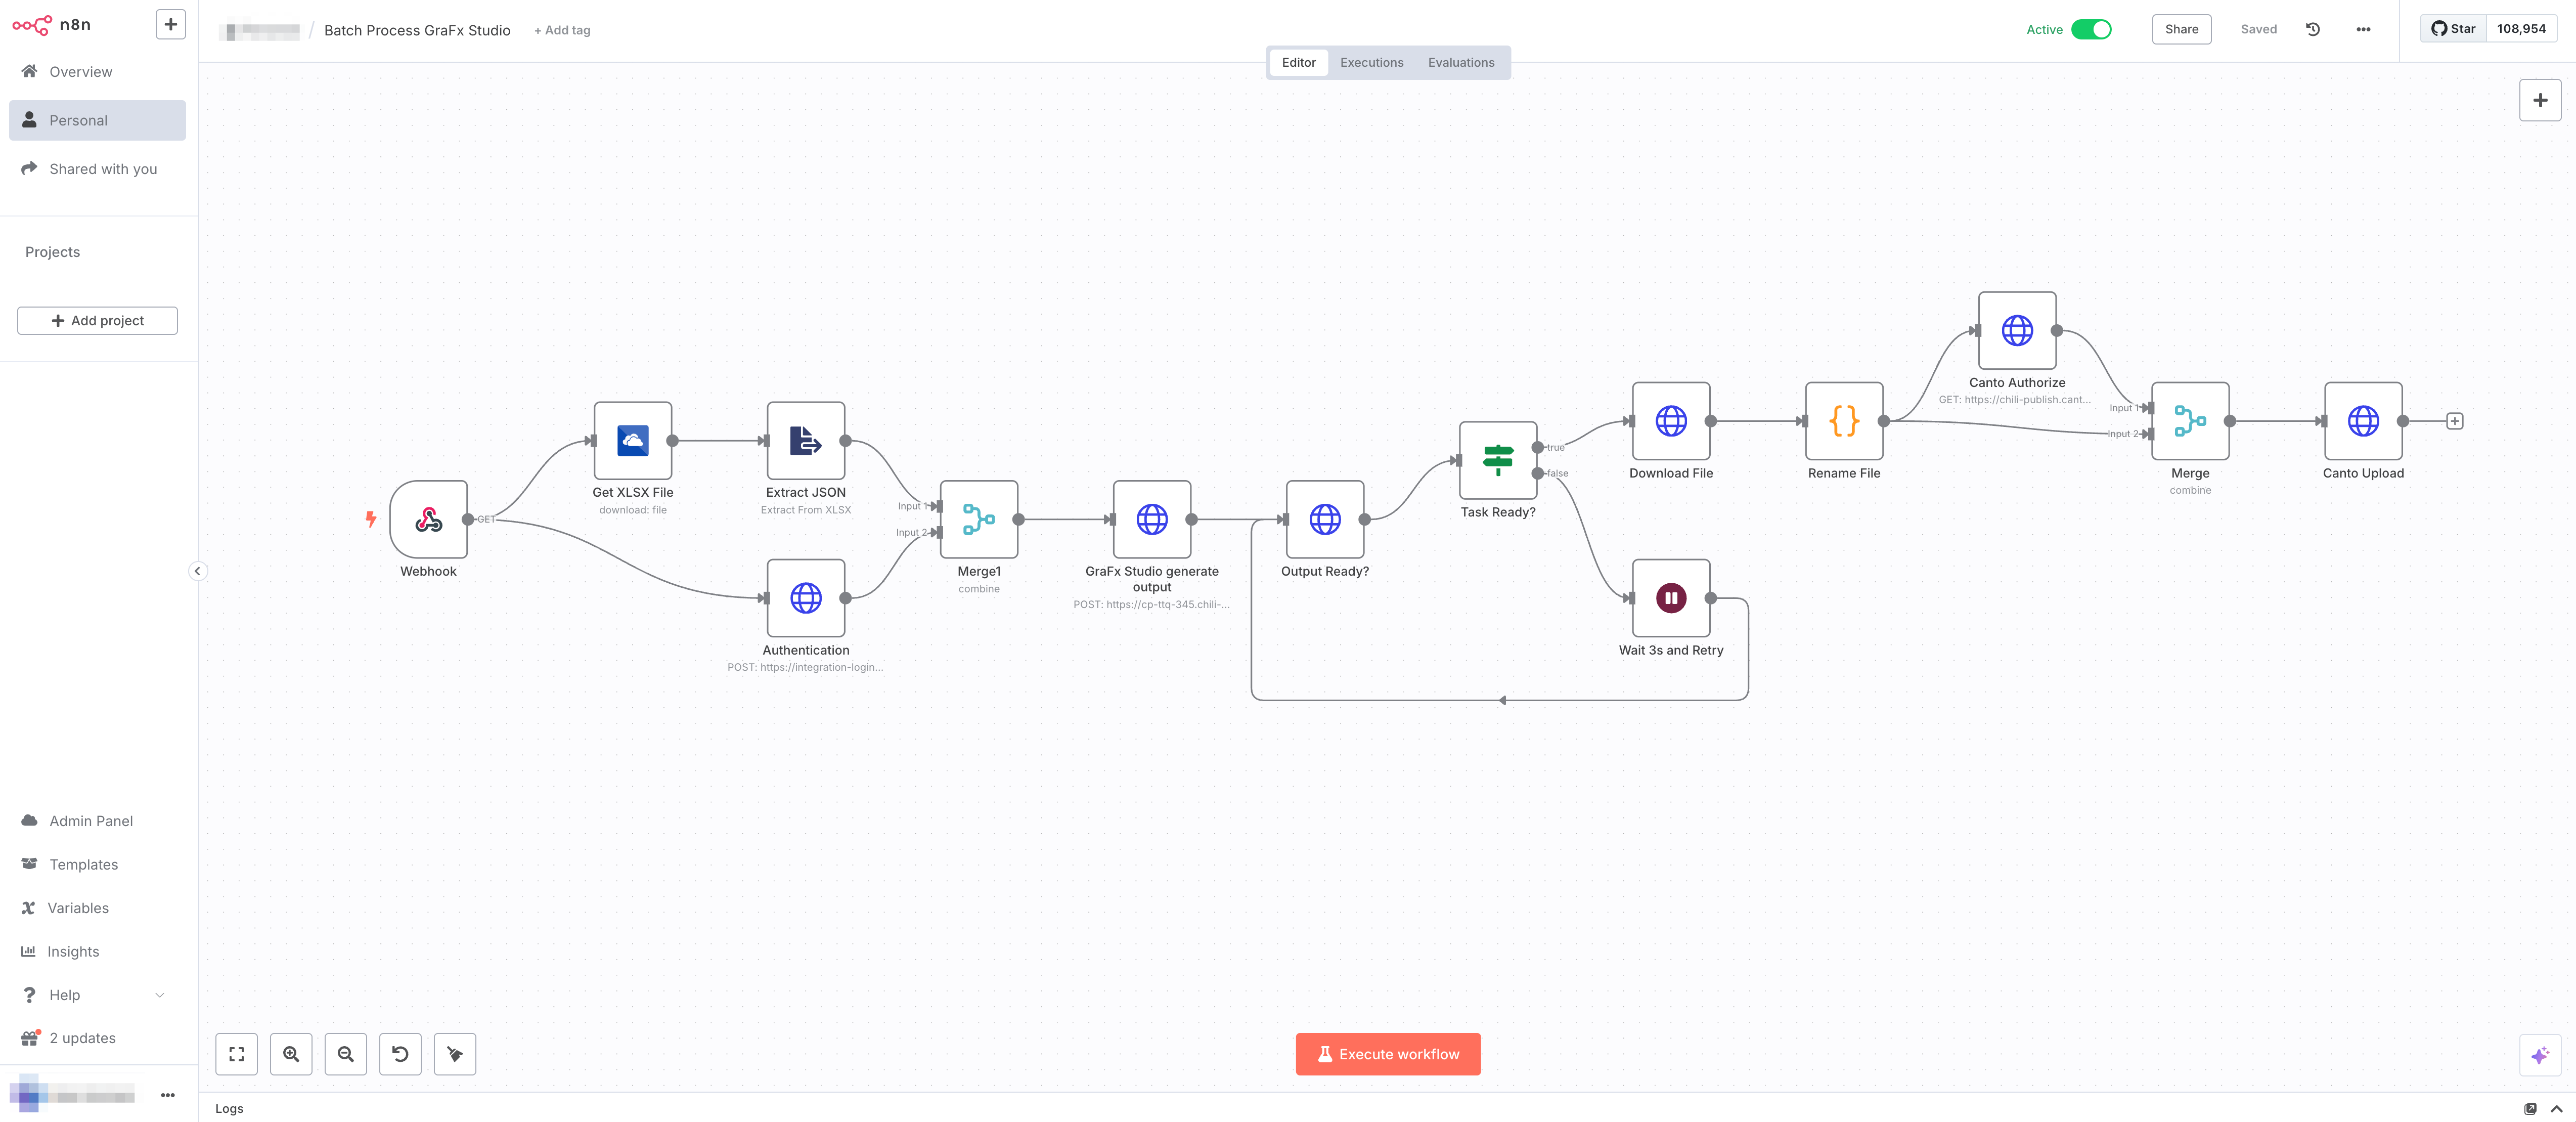
Task: Zoom out on the canvas
Action: click(346, 1054)
